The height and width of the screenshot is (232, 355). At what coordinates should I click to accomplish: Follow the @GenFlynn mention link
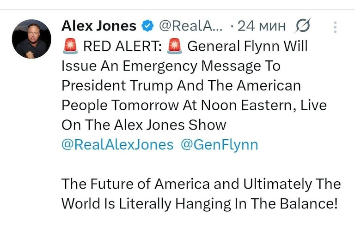[x=219, y=145]
